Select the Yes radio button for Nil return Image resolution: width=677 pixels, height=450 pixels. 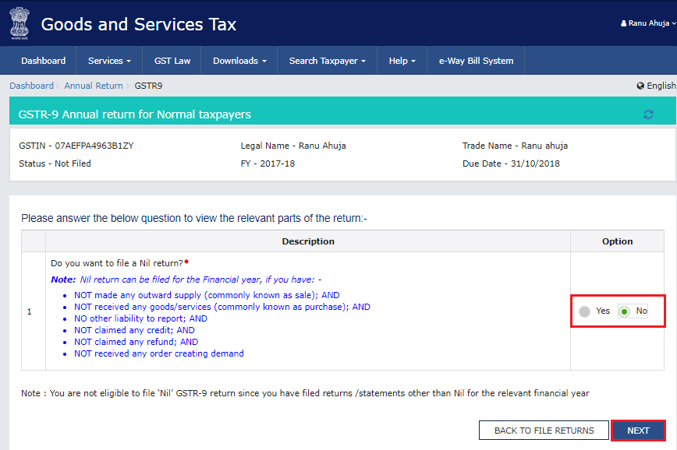point(585,311)
